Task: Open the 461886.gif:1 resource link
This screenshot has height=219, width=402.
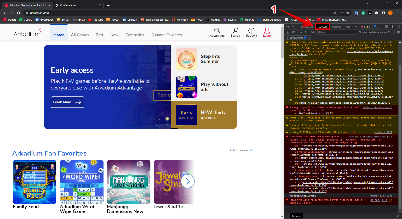Action: 378,200
